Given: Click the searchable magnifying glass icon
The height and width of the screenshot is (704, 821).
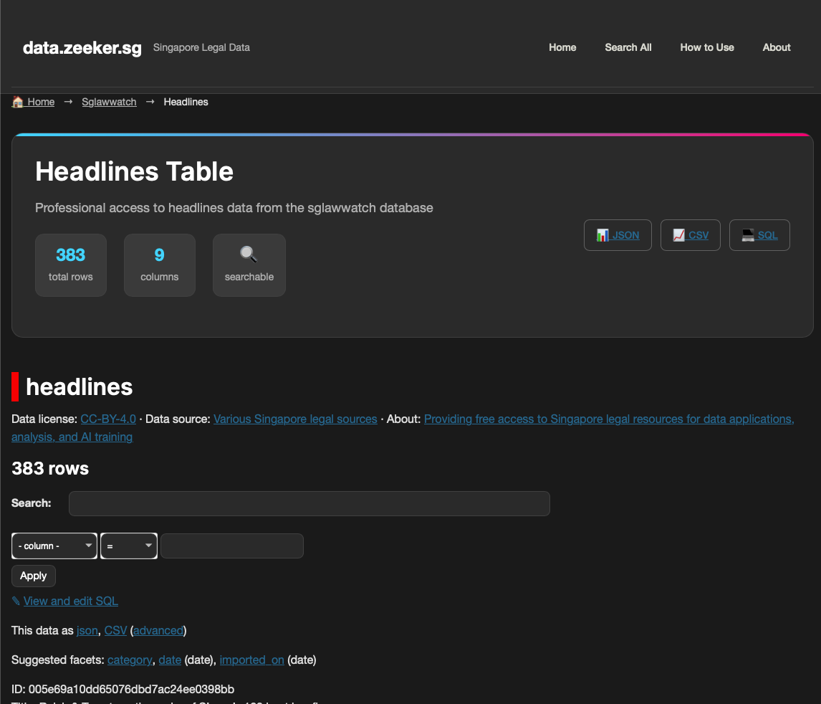Looking at the screenshot, I should point(249,255).
